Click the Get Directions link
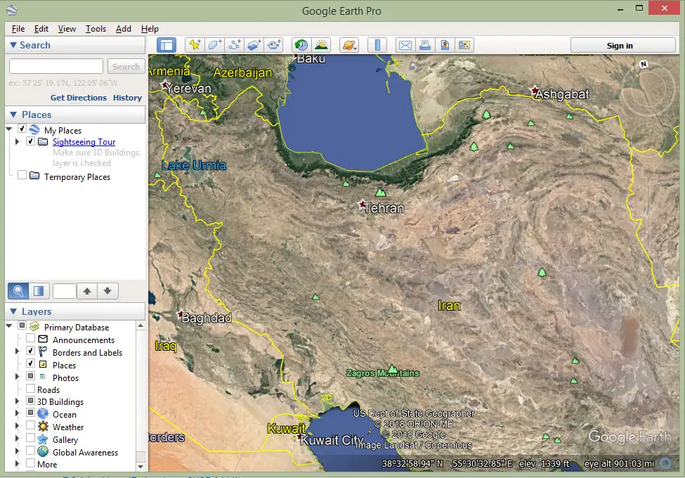This screenshot has height=478, width=685. point(78,98)
